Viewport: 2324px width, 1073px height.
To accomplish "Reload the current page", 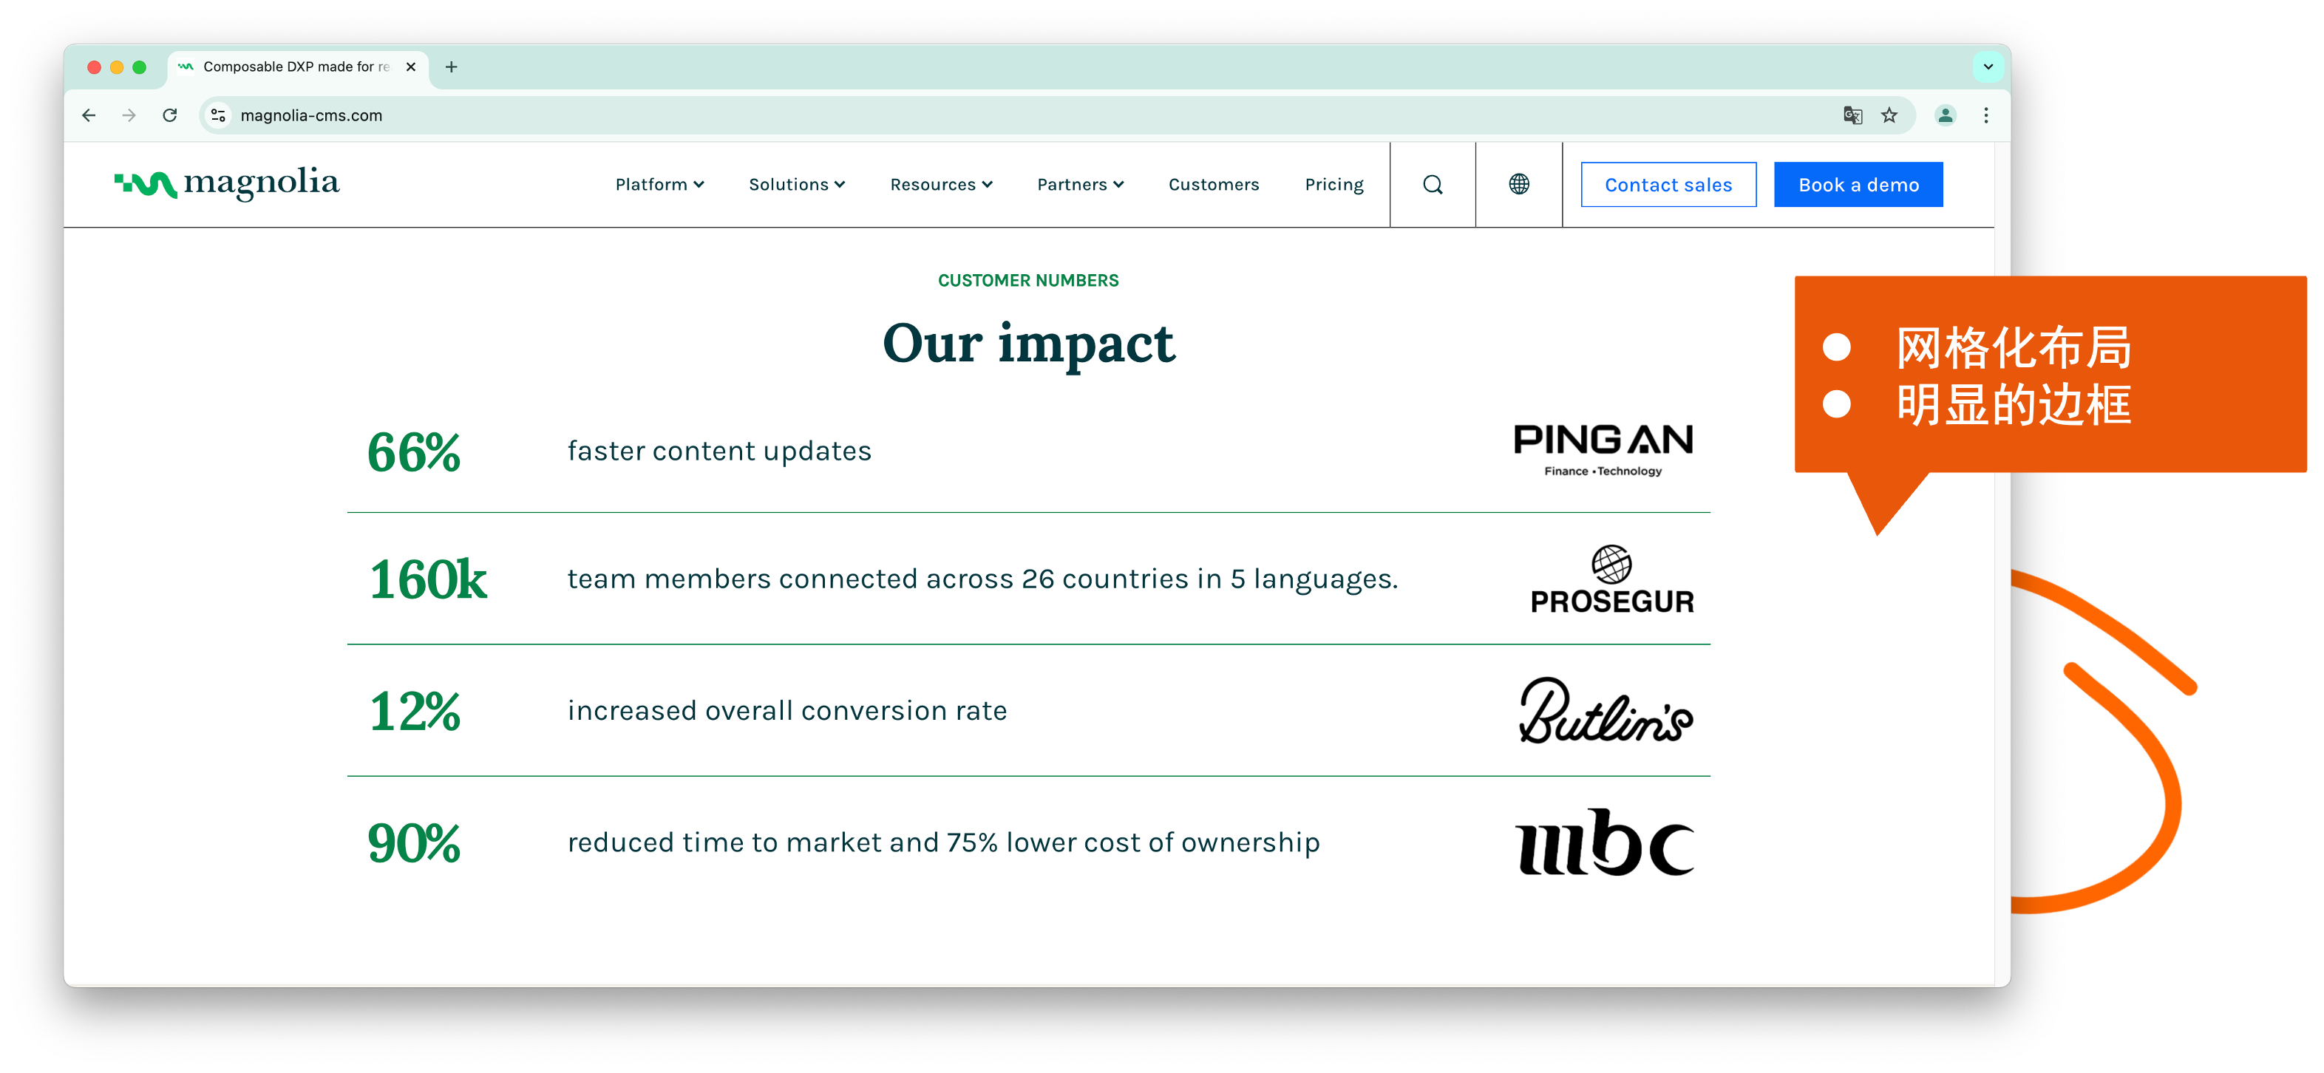I will tap(171, 115).
